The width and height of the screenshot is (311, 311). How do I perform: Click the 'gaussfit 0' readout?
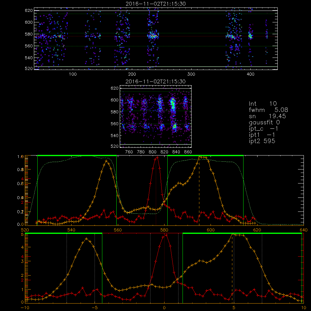click(264, 122)
